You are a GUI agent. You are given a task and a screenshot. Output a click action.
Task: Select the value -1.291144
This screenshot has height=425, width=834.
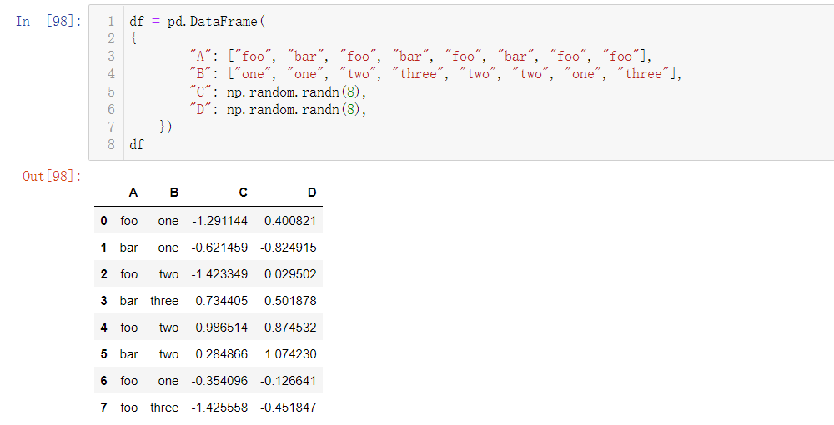click(219, 221)
